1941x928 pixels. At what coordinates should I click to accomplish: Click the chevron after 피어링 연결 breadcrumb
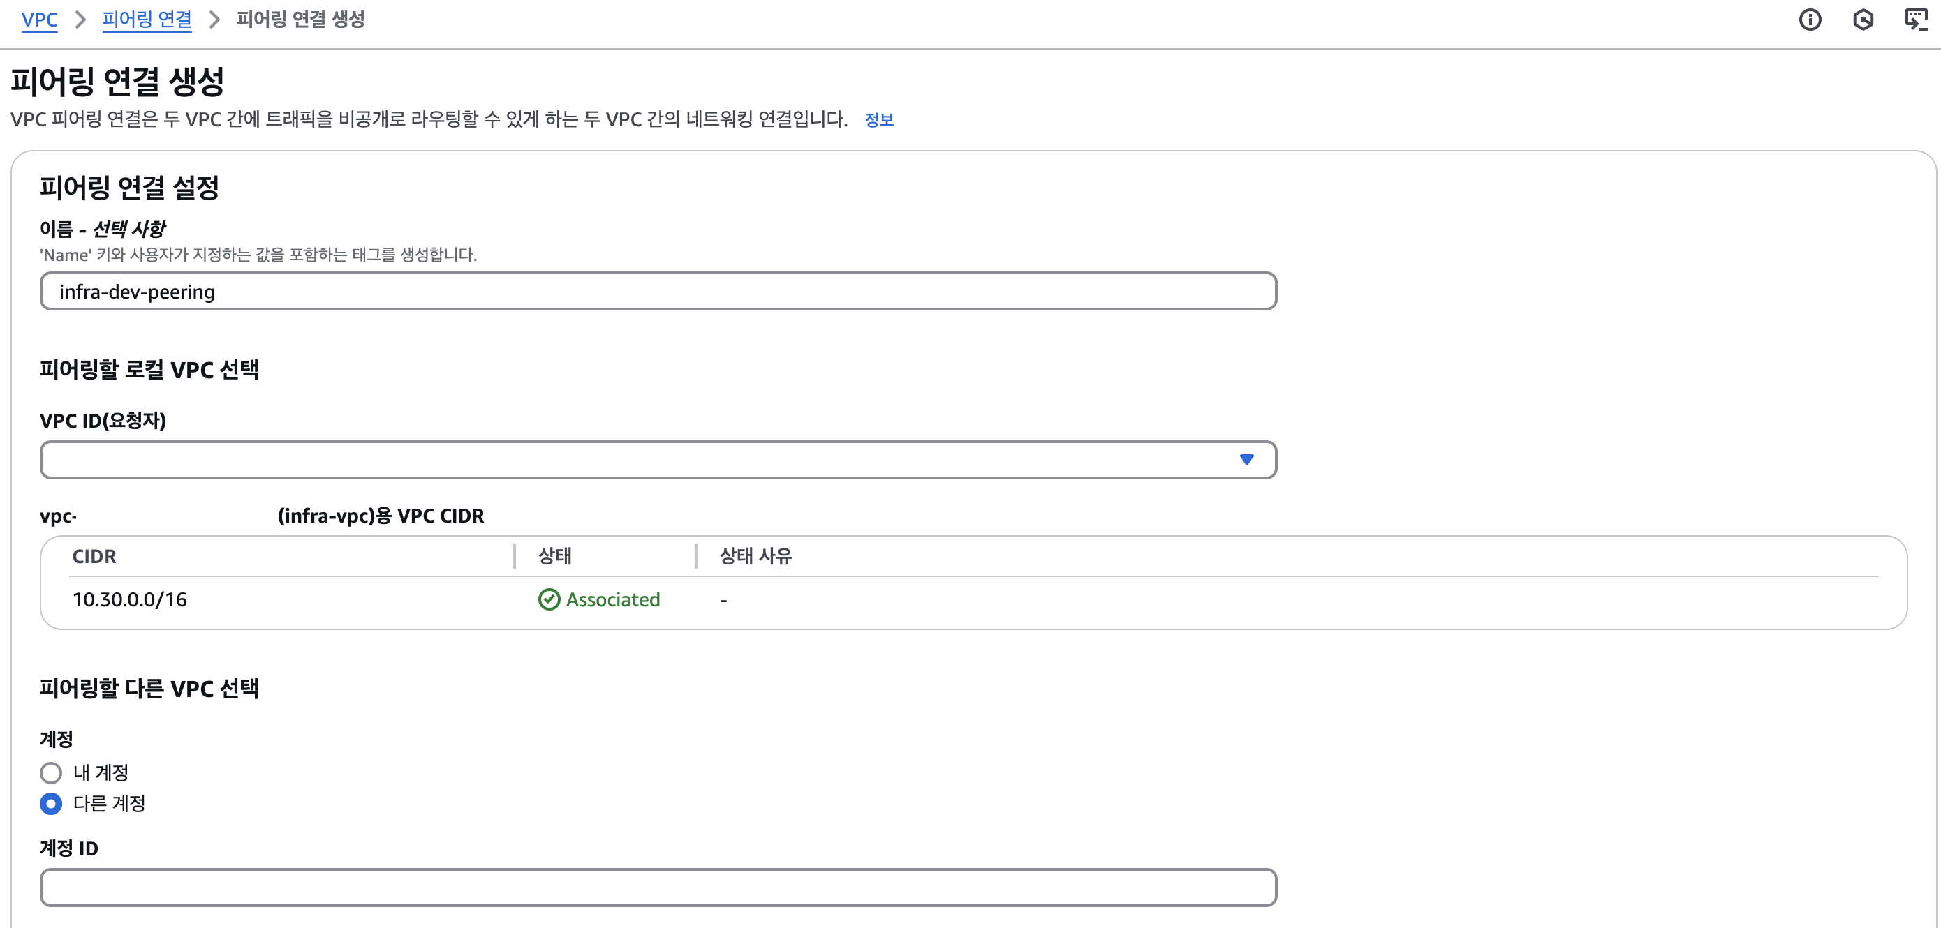[214, 20]
